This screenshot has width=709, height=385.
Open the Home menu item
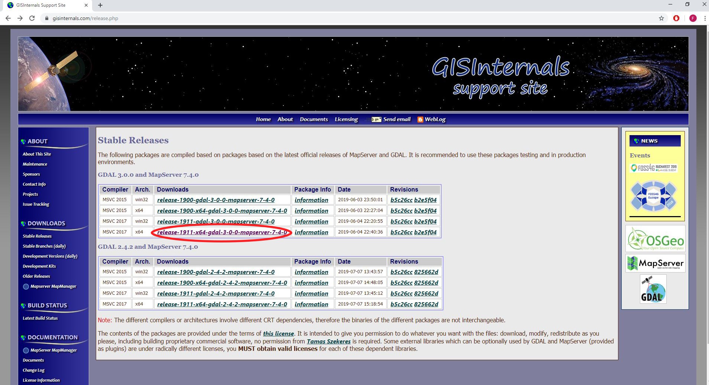tap(263, 119)
